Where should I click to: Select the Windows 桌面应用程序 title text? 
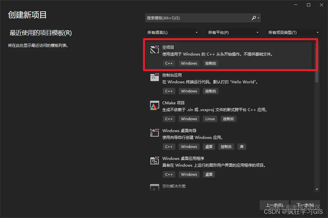click(183, 159)
